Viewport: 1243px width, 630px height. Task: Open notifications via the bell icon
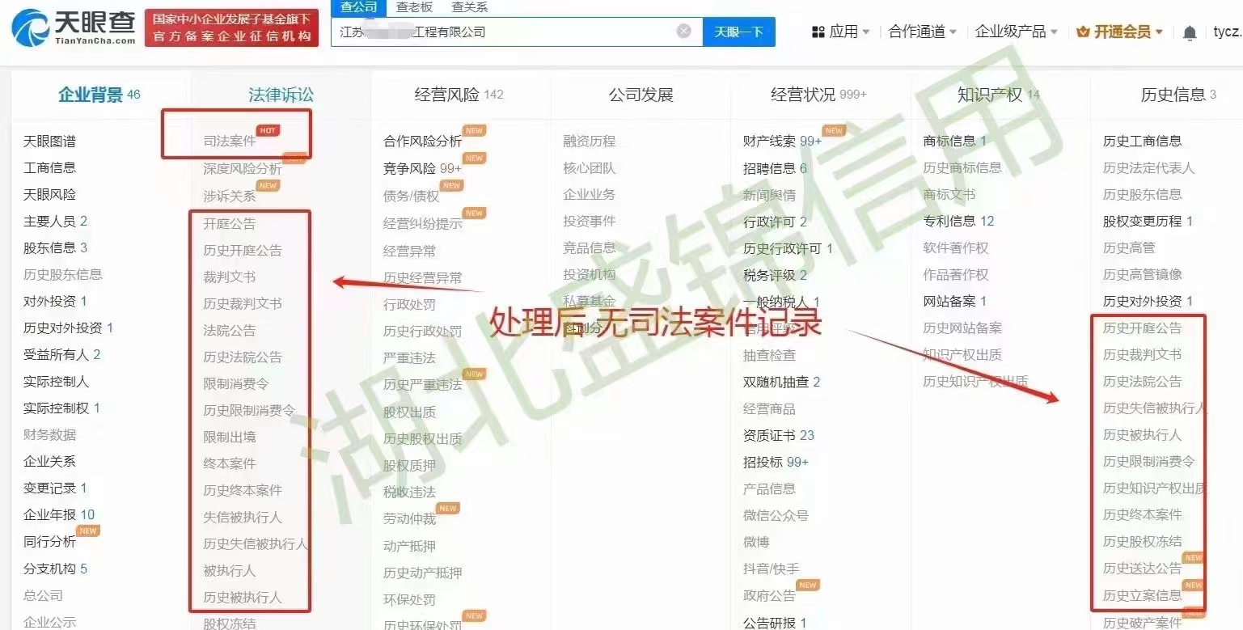pyautogui.click(x=1190, y=32)
